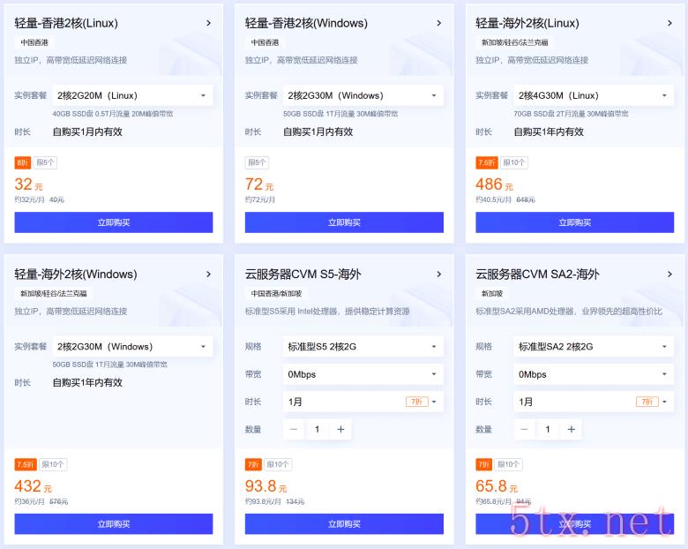Click 限5个 badge on 香港 Windows card
The width and height of the screenshot is (688, 549).
pyautogui.click(x=258, y=162)
